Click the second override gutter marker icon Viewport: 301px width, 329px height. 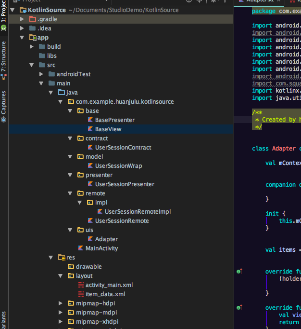pos(239,308)
